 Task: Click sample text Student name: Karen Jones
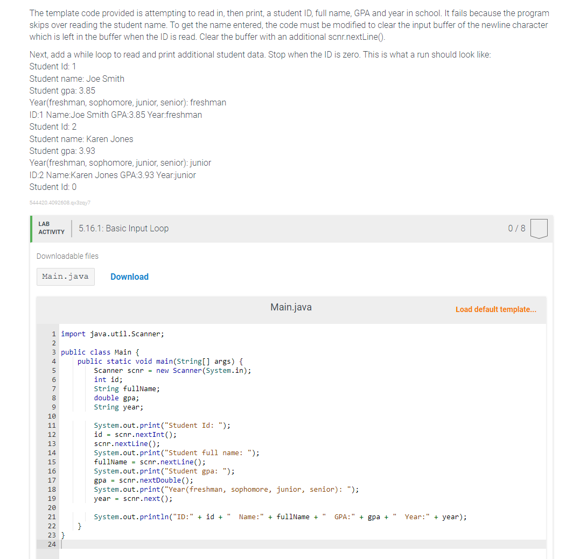click(x=81, y=139)
